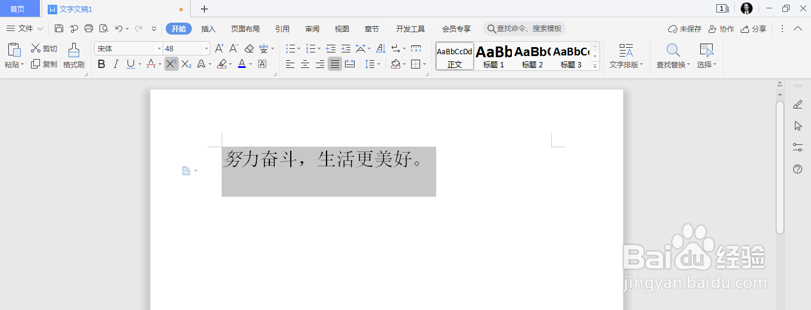Click the Redo arrow icon

[138, 29]
